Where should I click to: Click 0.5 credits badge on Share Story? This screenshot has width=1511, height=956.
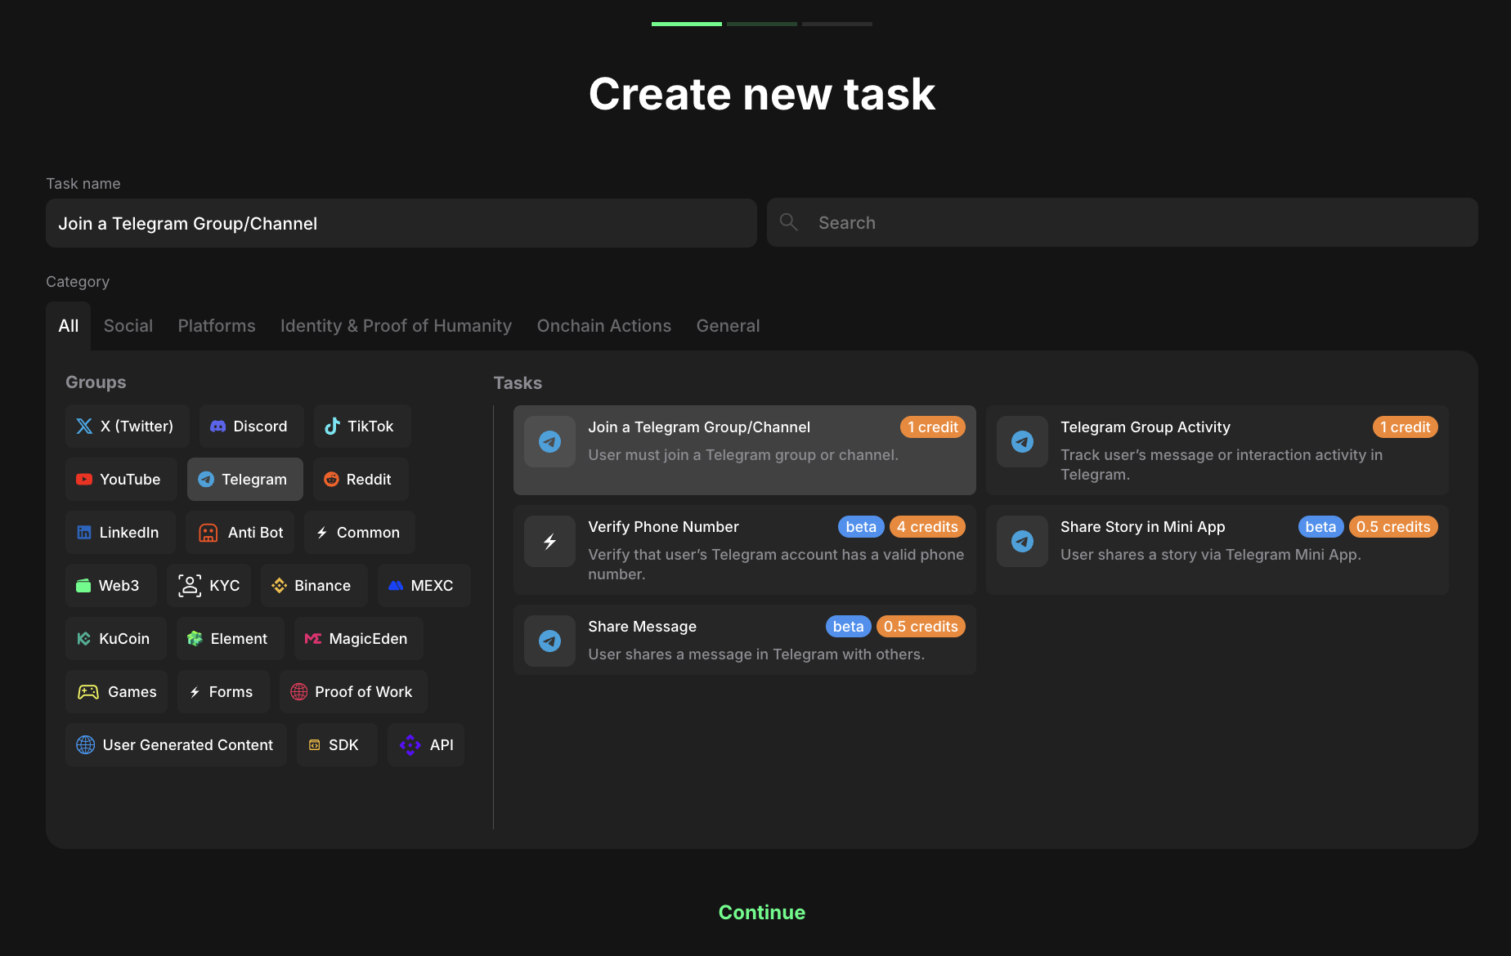pos(1393,527)
